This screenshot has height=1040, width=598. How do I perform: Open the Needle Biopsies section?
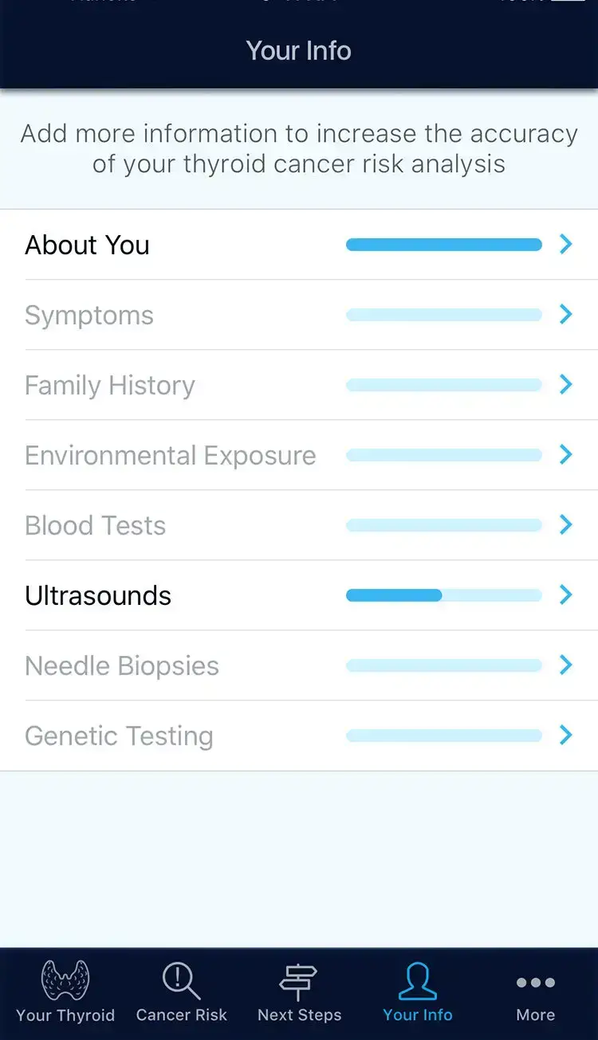[x=122, y=665]
